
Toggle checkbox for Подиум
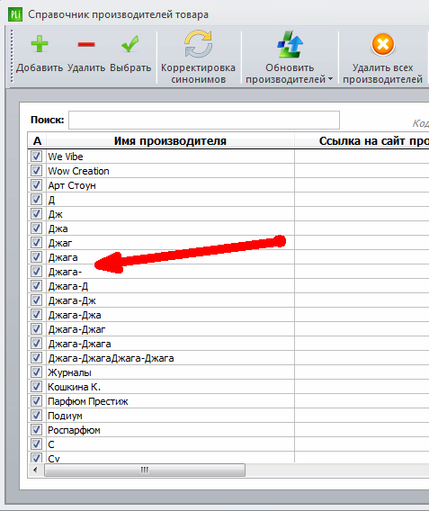(x=36, y=416)
